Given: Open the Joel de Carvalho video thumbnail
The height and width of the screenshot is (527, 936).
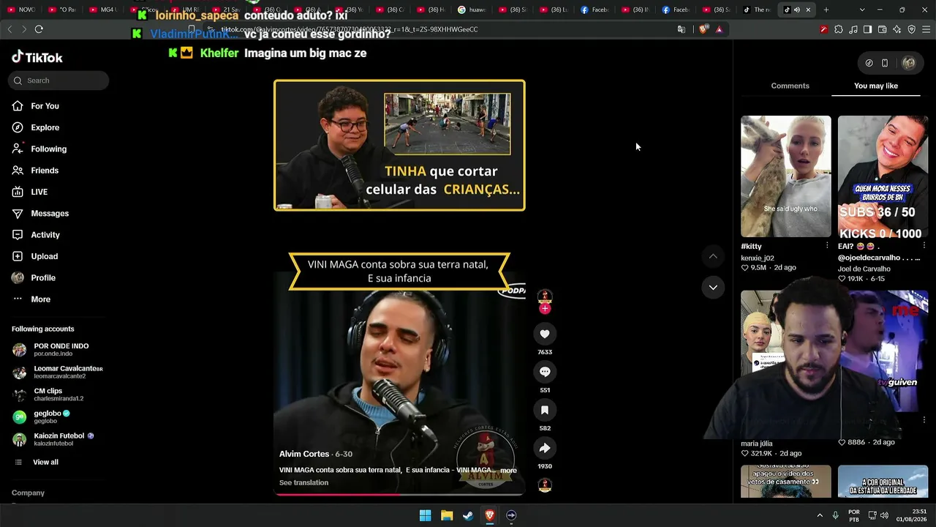Looking at the screenshot, I should 883,176.
